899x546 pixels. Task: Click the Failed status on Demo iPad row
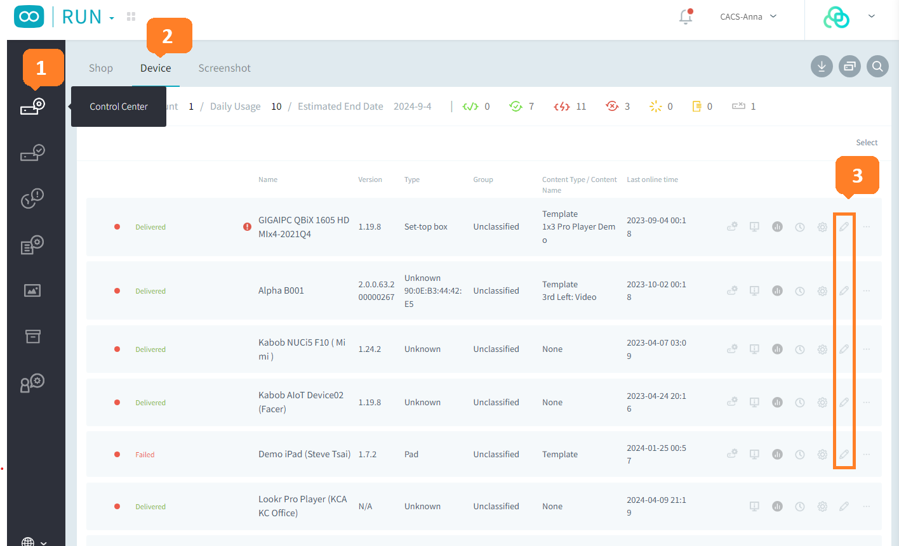coord(145,455)
